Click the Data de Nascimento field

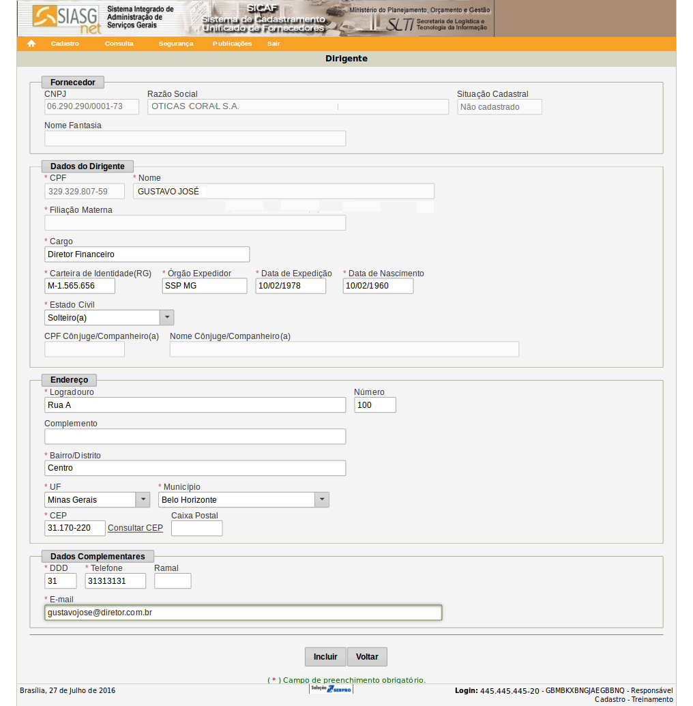[378, 286]
